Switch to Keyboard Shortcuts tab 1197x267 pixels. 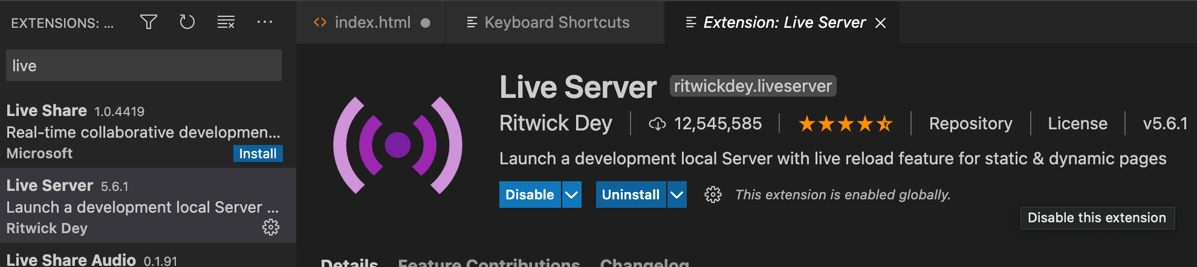click(554, 22)
